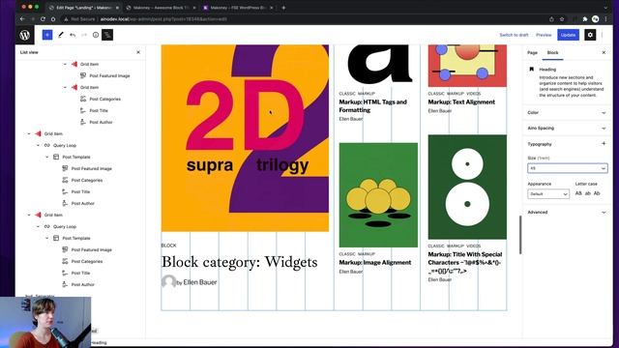This screenshot has width=619, height=348.
Task: Reload the browser page
Action: 43,19
